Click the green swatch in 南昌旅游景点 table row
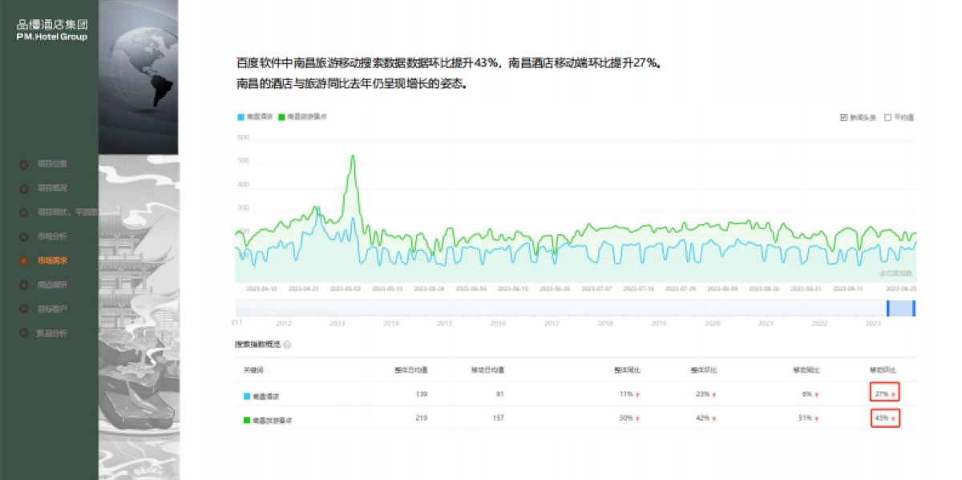This screenshot has height=480, width=962. 247,419
